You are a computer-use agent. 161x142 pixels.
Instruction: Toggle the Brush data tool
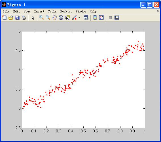pos(74,18)
